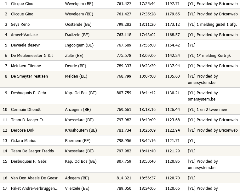The image size is (240, 191).
Task: Open Ameel-Vanlake entry
Action: [x=24, y=35]
